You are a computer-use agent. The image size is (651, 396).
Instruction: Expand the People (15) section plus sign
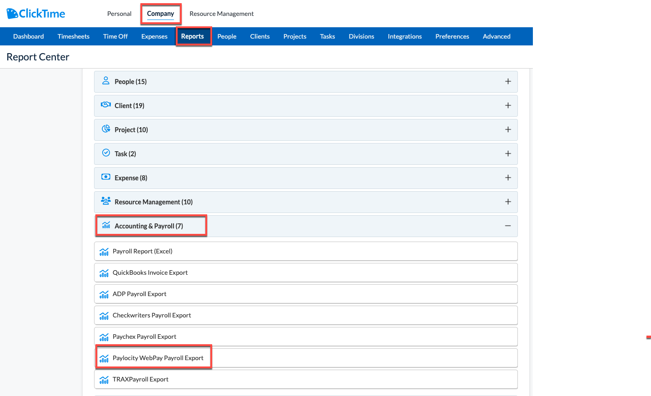click(508, 81)
